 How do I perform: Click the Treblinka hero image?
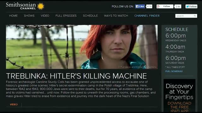pyautogui.click(x=82, y=47)
